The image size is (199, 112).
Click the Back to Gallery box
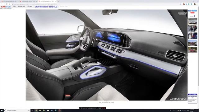click(192, 98)
